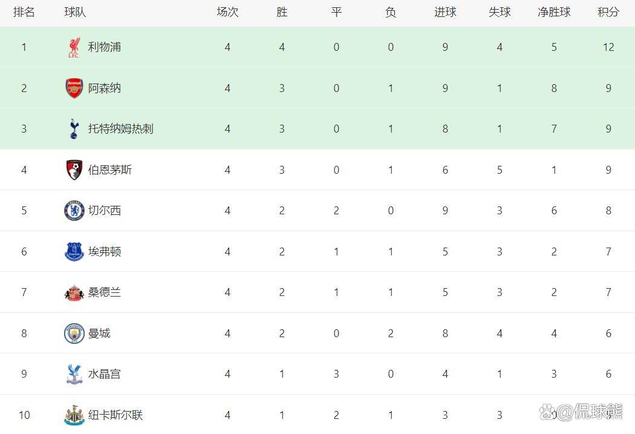Click the 场次 column header
The height and width of the screenshot is (434, 635).
227,12
